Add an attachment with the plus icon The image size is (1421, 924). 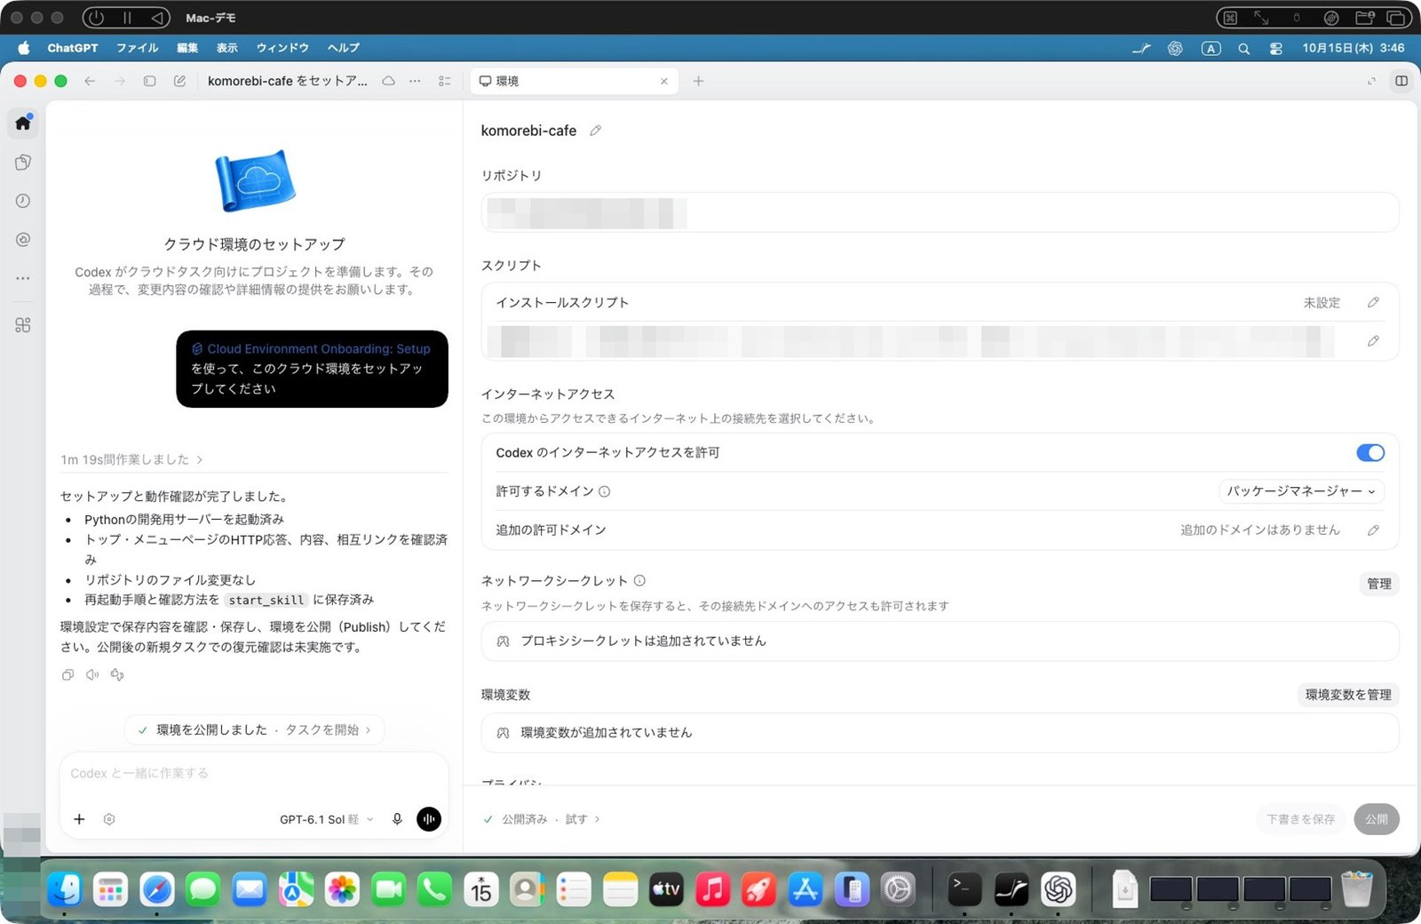pos(79,819)
